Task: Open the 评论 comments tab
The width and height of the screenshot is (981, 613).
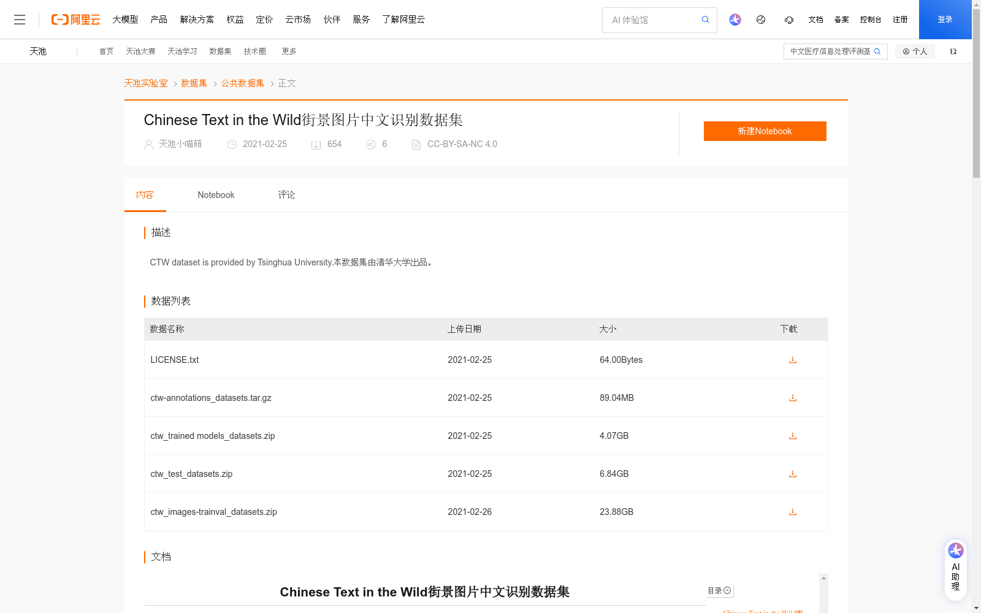Action: (x=286, y=194)
